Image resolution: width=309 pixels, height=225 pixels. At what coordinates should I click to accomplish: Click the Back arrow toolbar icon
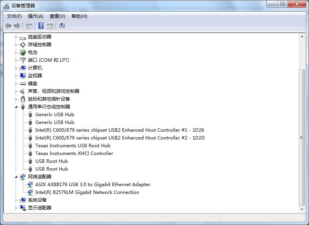pyautogui.click(x=8, y=26)
